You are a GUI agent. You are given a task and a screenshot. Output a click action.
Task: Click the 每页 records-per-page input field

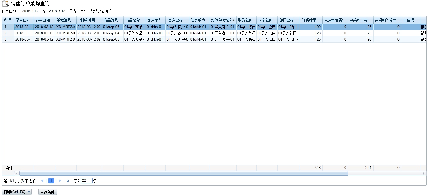pyautogui.click(x=86, y=181)
